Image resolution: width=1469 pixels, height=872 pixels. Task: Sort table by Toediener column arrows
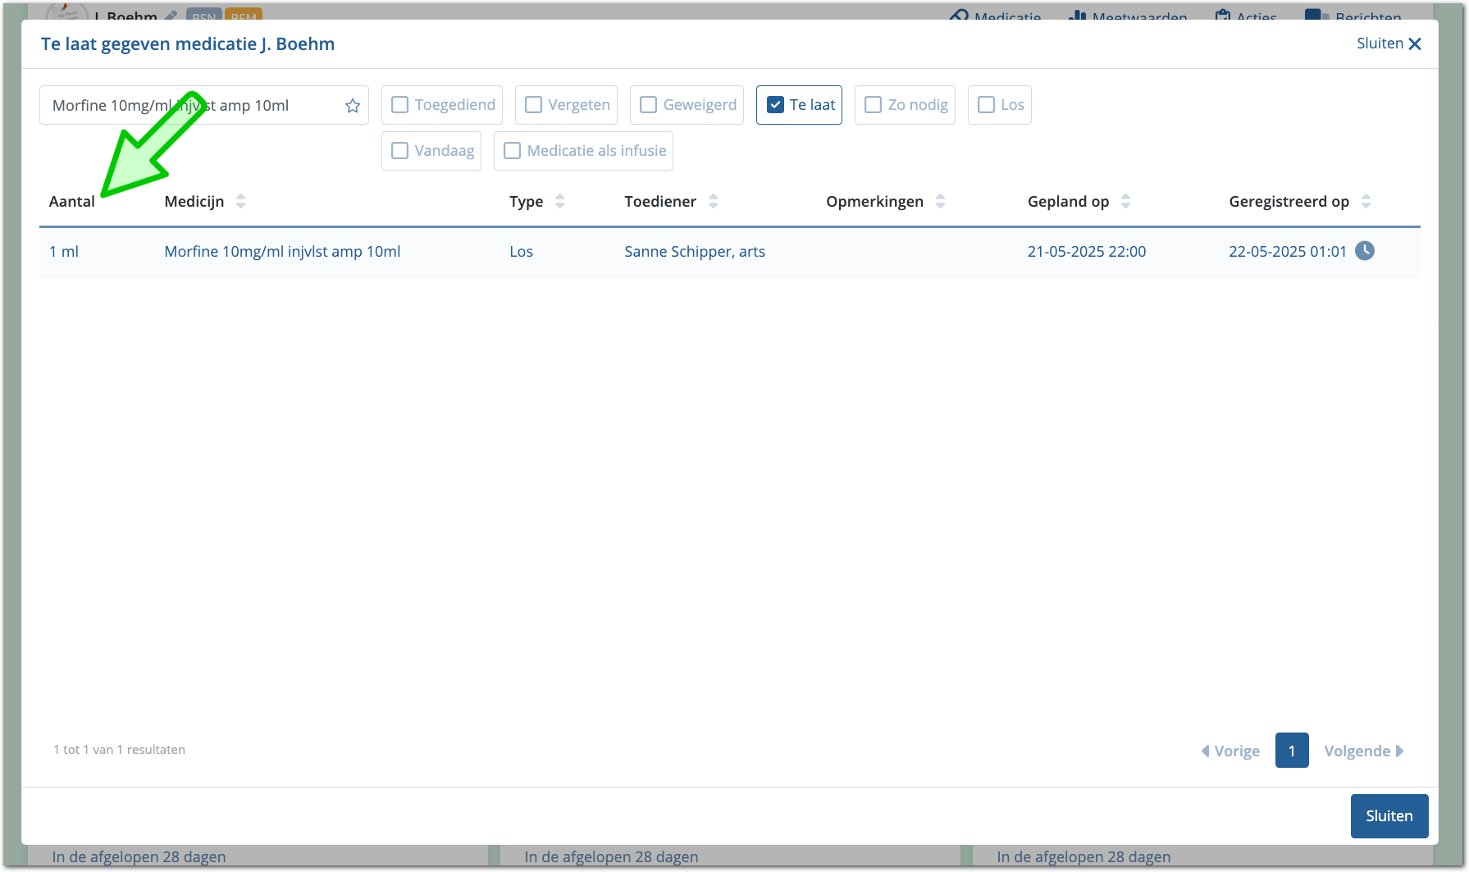coord(713,202)
